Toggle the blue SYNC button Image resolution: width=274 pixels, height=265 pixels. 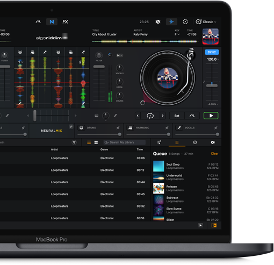[x=212, y=52]
